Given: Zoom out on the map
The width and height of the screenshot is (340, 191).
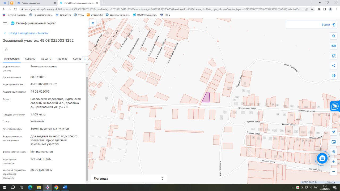Looking at the screenshot, I should point(334,172).
